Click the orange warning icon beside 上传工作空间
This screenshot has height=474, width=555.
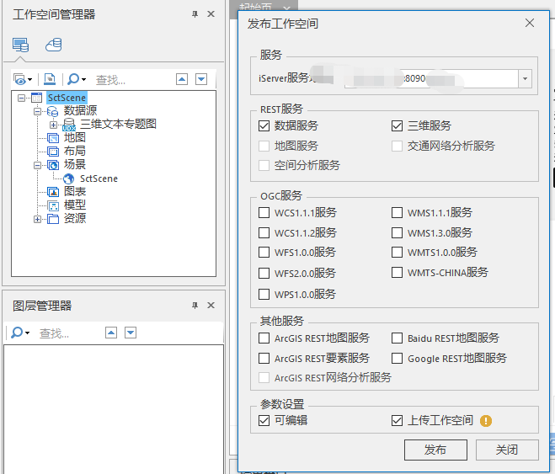(486, 421)
